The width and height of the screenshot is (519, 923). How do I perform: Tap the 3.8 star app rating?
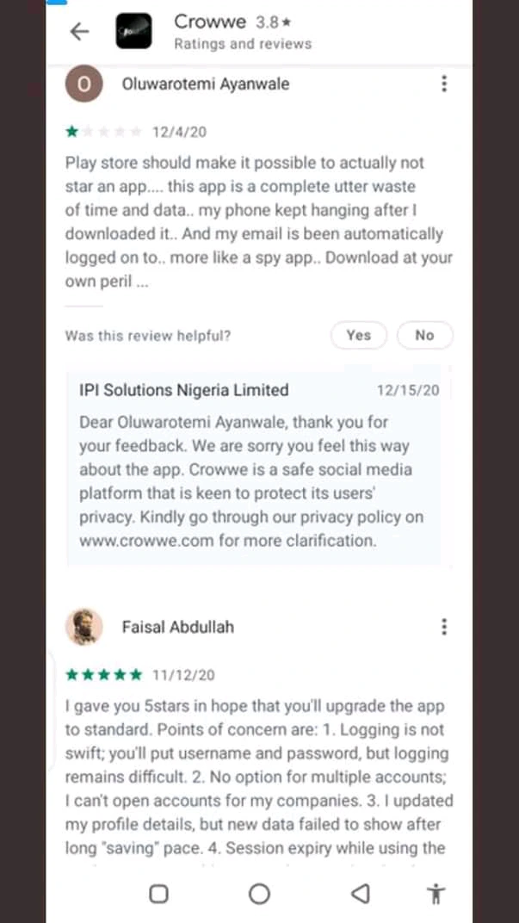tap(274, 22)
